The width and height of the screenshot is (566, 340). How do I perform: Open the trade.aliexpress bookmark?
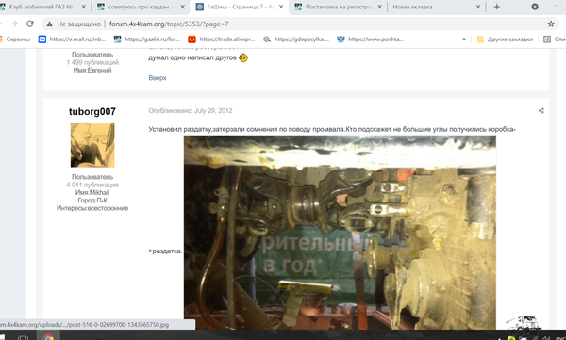222,40
